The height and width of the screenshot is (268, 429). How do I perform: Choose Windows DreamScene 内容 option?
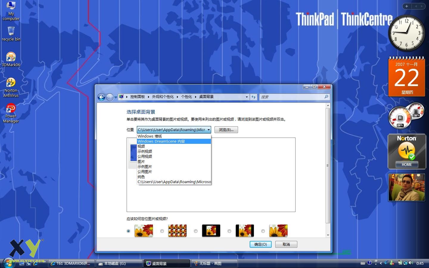(174, 141)
